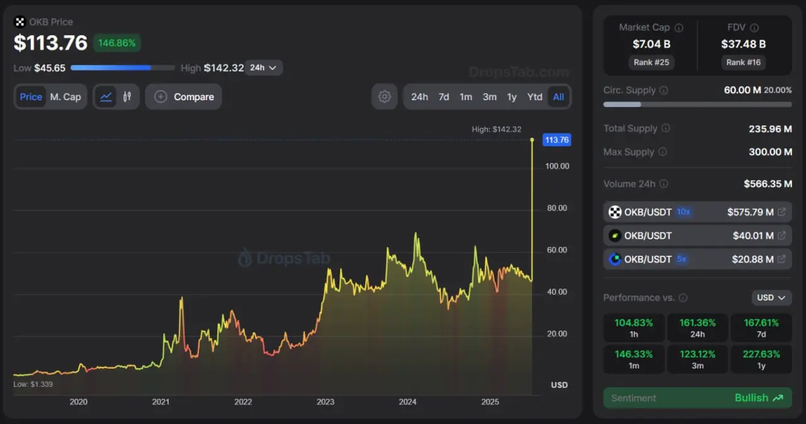Screen dimensions: 806x424
Task: Click the Low: $1.339 chart label
Action: click(33, 384)
